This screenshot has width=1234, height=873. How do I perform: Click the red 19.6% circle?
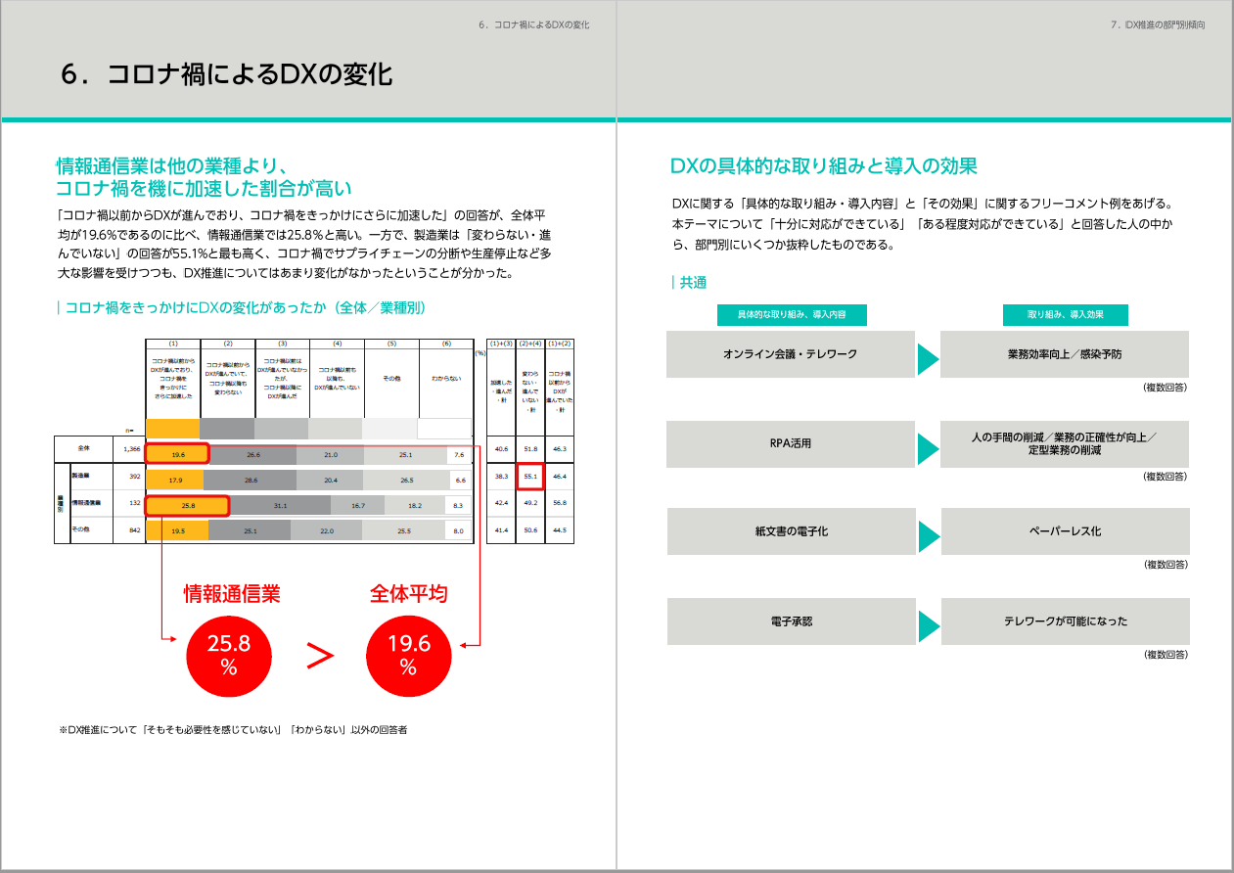coord(408,654)
